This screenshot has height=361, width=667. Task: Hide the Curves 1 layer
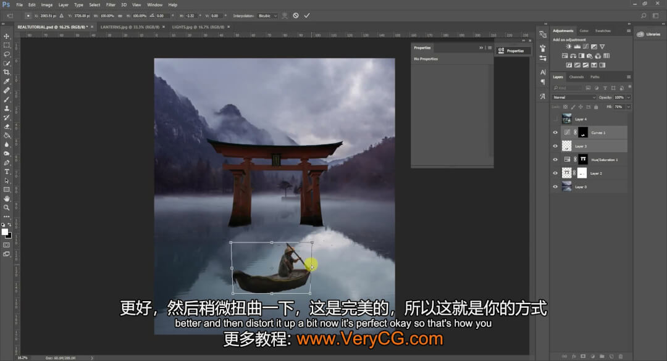click(555, 133)
